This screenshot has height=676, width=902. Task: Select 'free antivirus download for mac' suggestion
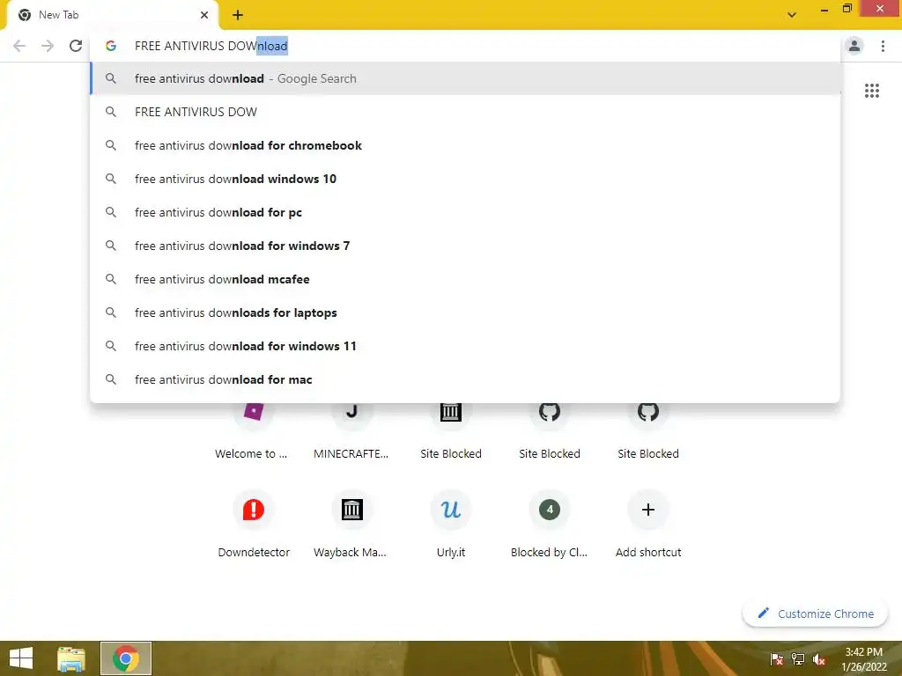[x=465, y=379]
